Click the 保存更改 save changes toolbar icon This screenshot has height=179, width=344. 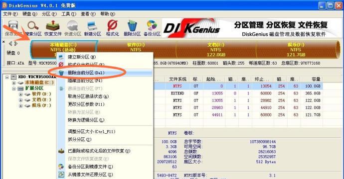point(13,28)
